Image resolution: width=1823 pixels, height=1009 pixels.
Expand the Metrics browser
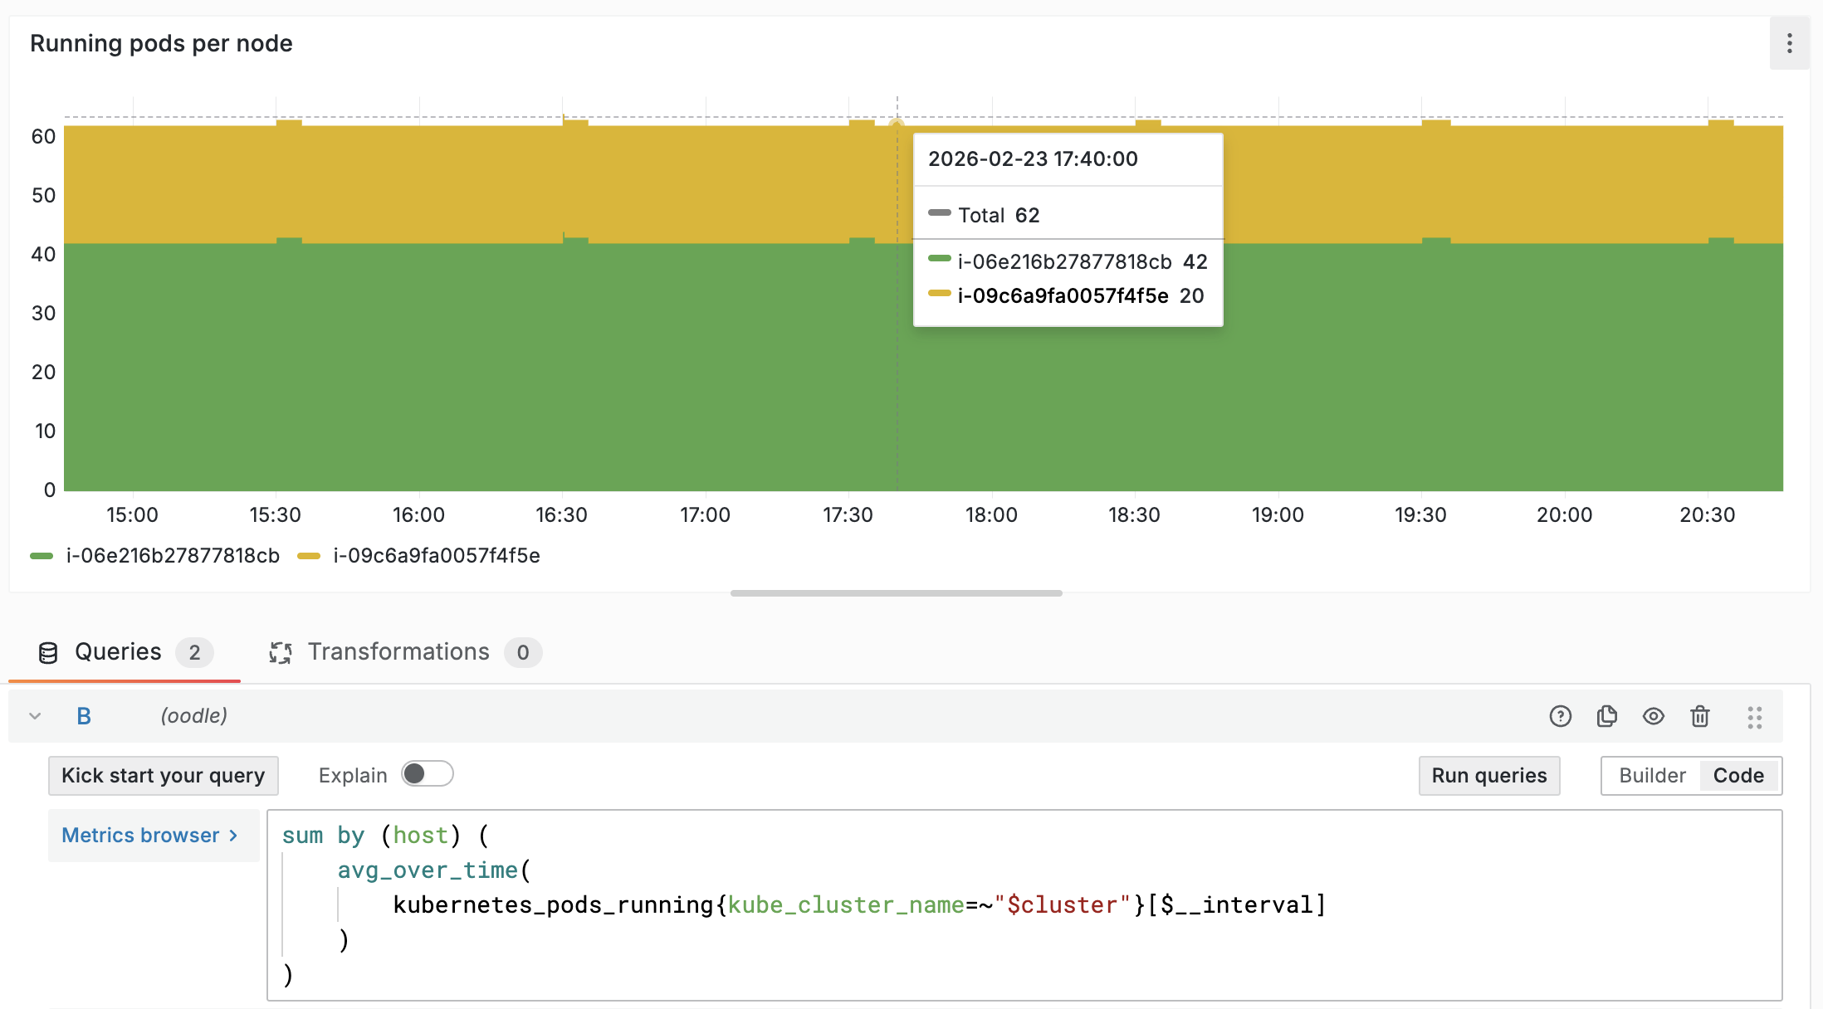click(x=150, y=836)
